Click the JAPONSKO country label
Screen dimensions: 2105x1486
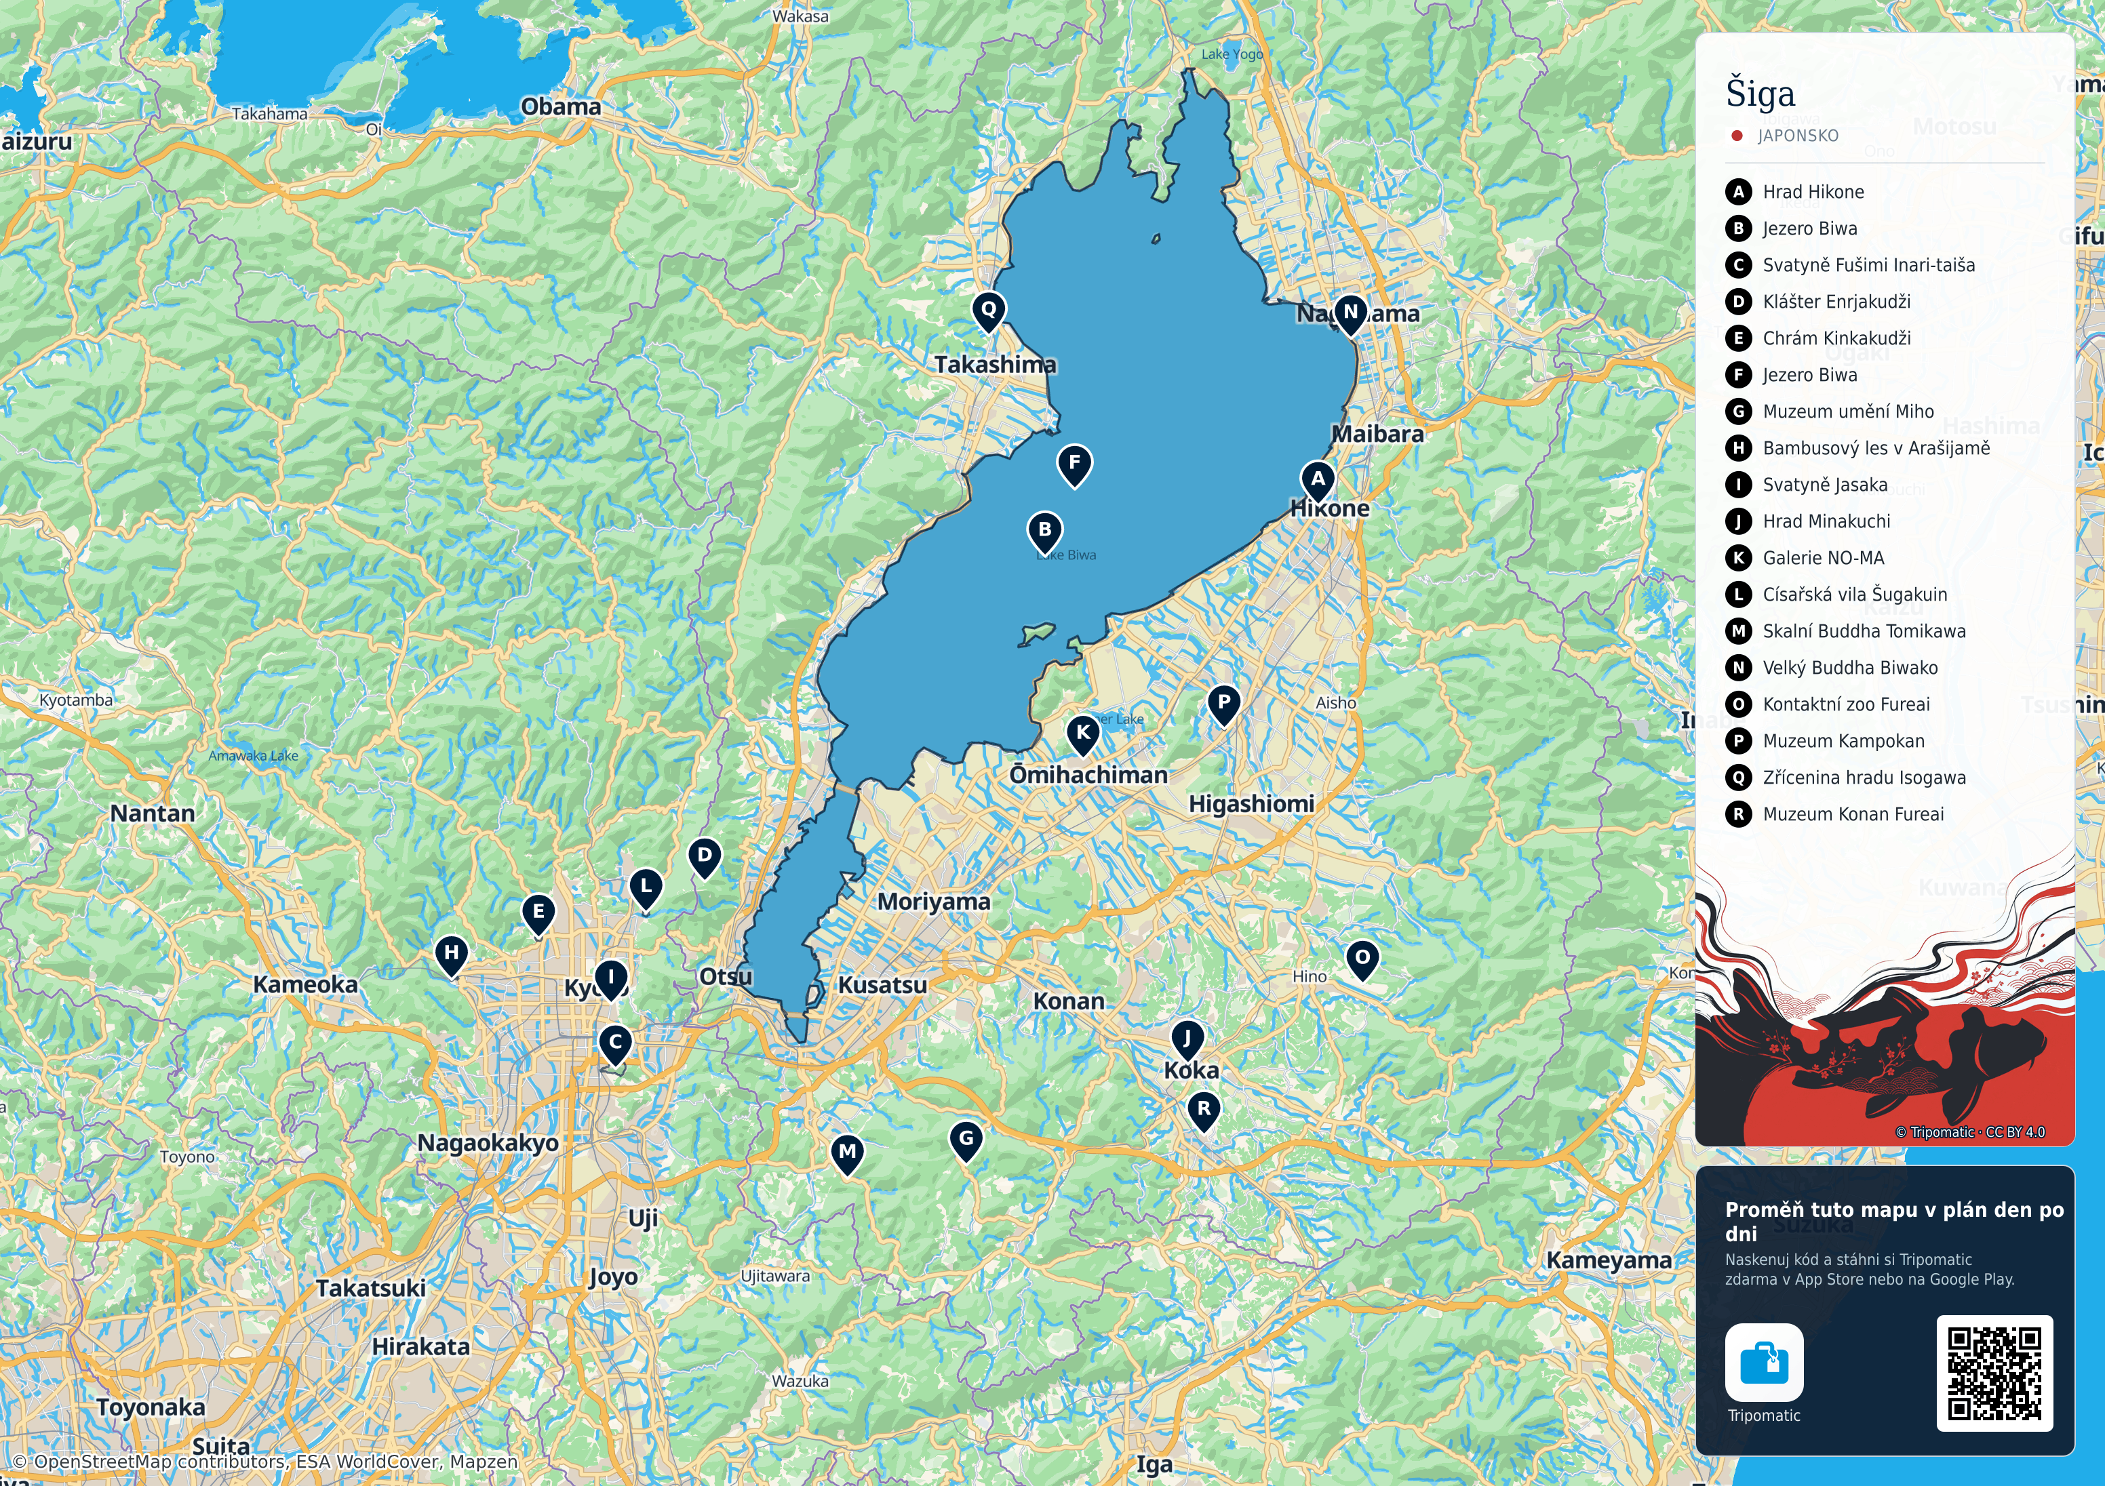pyautogui.click(x=1798, y=136)
